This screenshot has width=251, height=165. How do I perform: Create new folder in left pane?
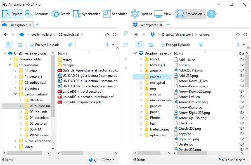pos(20,45)
